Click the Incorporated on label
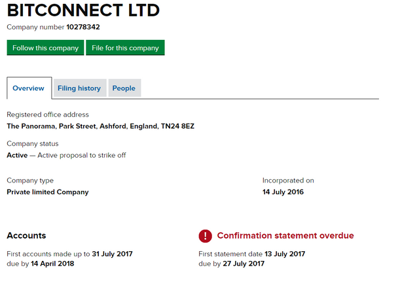 click(288, 180)
